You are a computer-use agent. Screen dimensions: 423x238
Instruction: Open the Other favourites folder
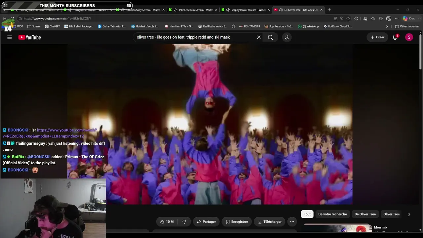(x=407, y=26)
